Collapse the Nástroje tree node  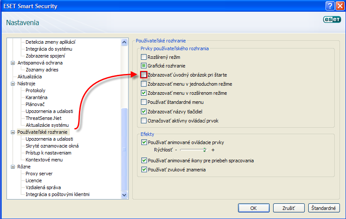pyautogui.click(x=13, y=84)
